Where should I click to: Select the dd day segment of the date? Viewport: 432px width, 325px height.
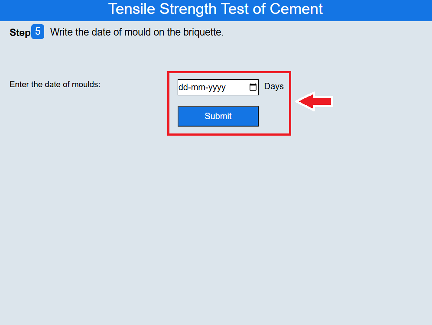click(182, 87)
